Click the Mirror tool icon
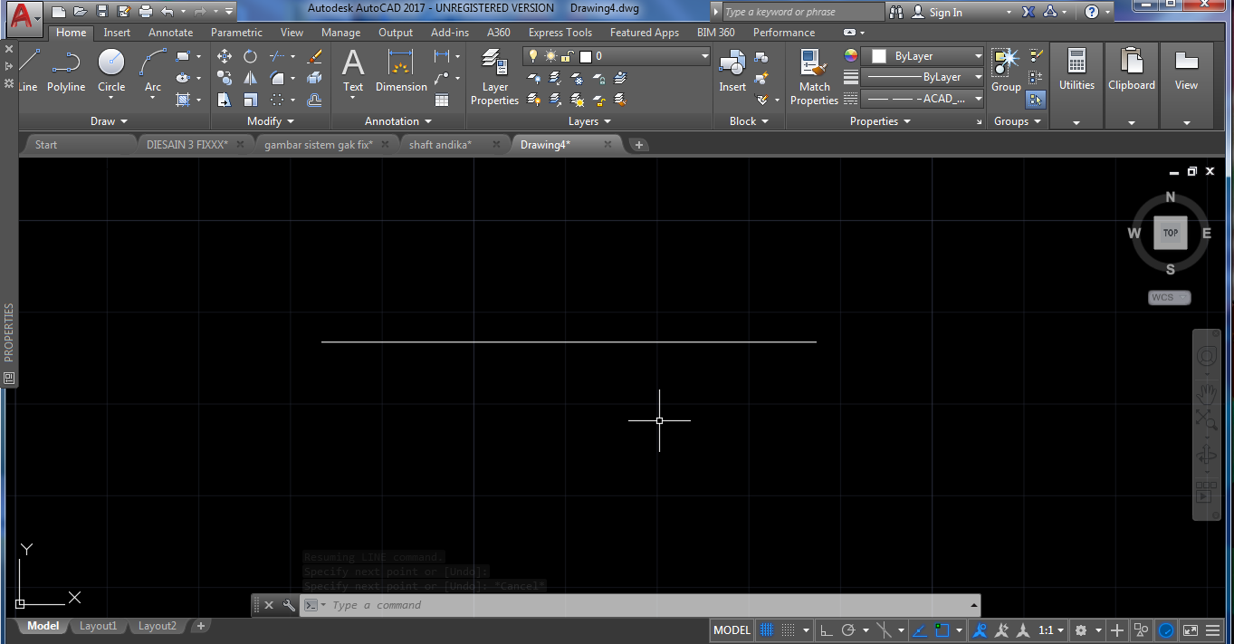This screenshot has width=1234, height=644. click(x=250, y=78)
